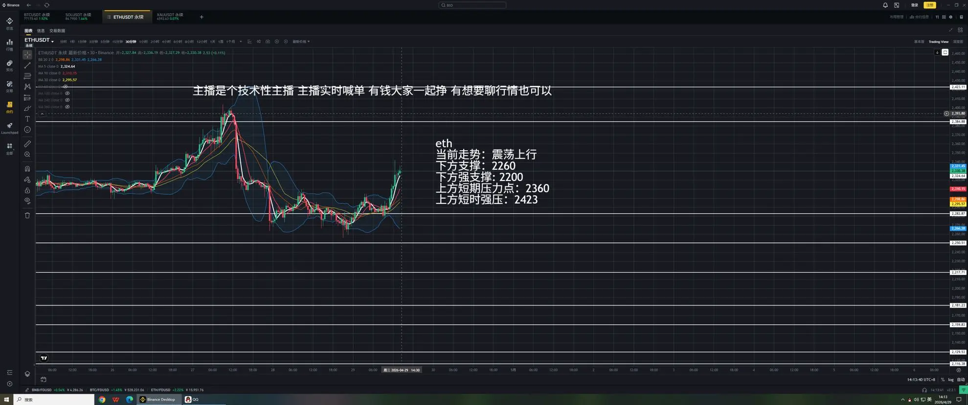968x405 pixels.
Task: Navigate back with the arrow icon
Action: 29,5
